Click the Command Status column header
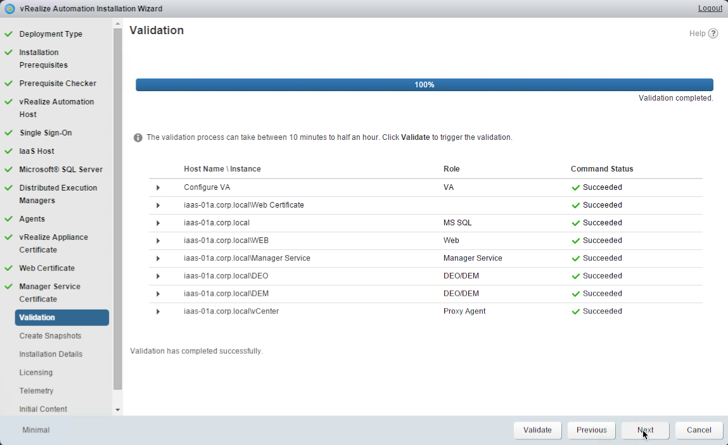This screenshot has height=445, width=728. point(602,169)
